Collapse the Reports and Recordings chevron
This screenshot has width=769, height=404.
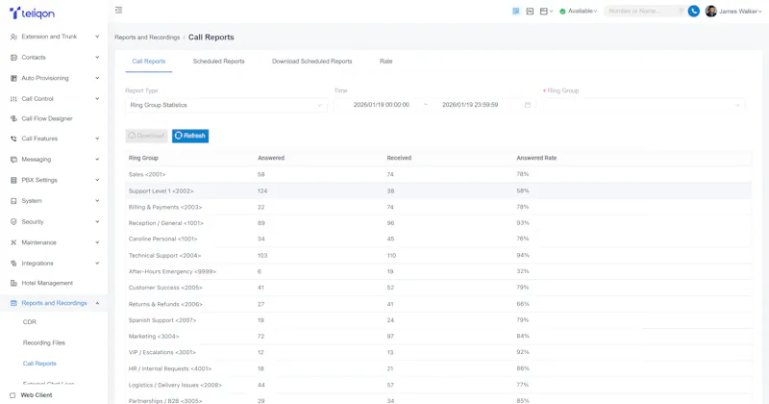pyautogui.click(x=97, y=303)
